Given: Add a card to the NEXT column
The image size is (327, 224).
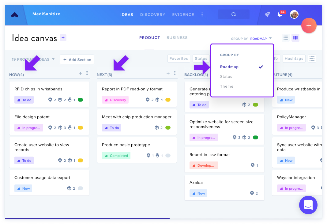Looking at the screenshot, I should pos(168,73).
